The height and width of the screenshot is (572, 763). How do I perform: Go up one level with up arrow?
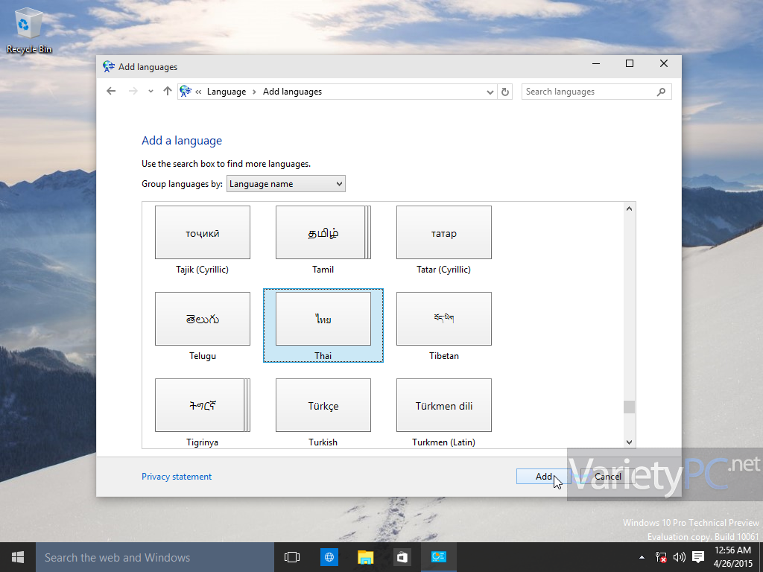[x=168, y=92]
